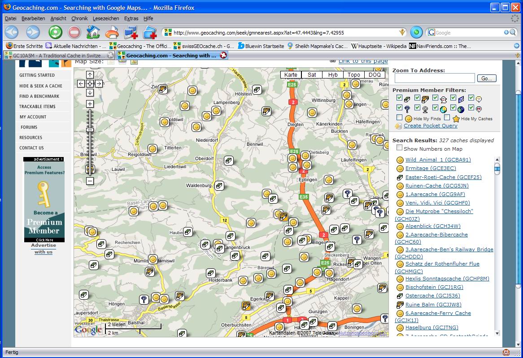Pan the map left with the arrow

81,84
